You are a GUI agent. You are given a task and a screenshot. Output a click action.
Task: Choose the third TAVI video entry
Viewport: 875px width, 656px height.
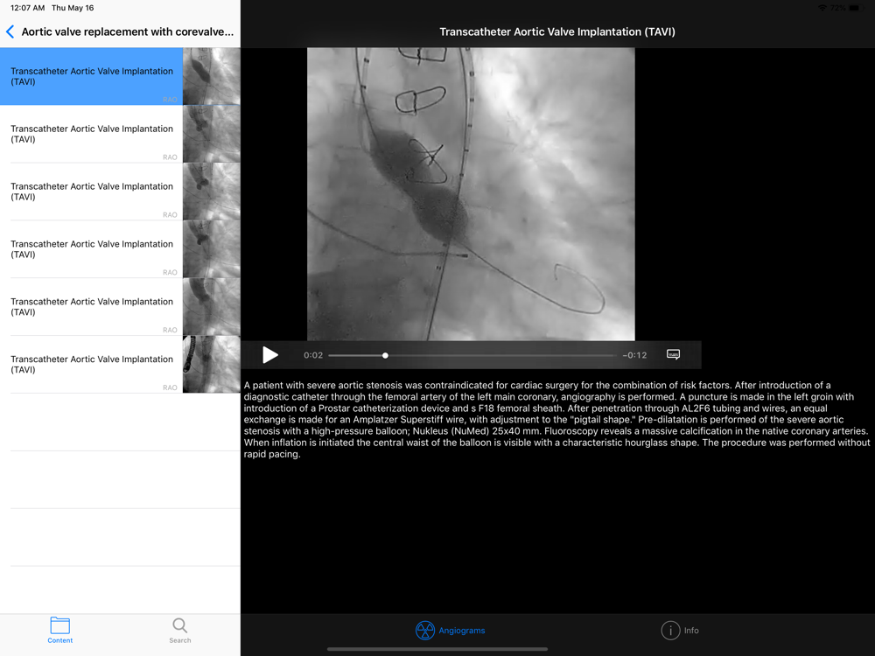(92, 192)
